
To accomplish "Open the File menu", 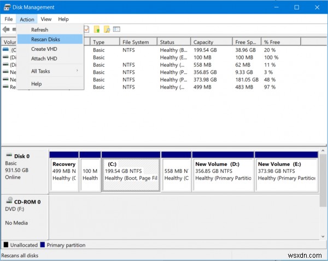I will (9, 19).
